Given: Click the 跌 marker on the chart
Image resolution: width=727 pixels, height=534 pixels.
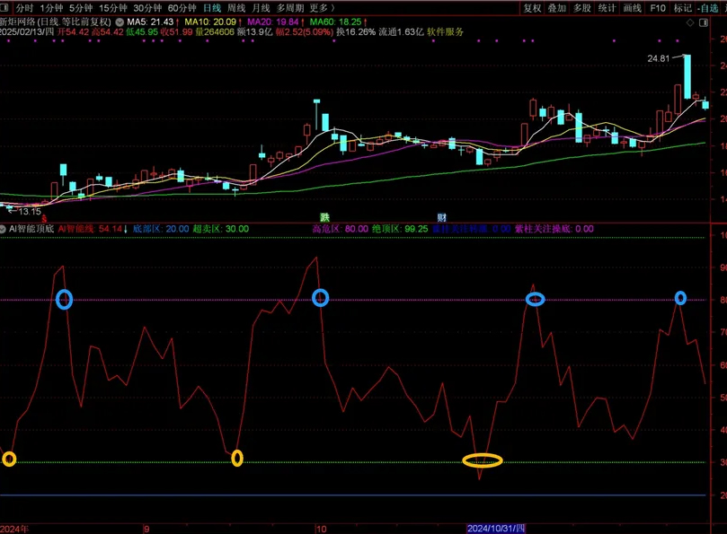Looking at the screenshot, I should (x=325, y=217).
